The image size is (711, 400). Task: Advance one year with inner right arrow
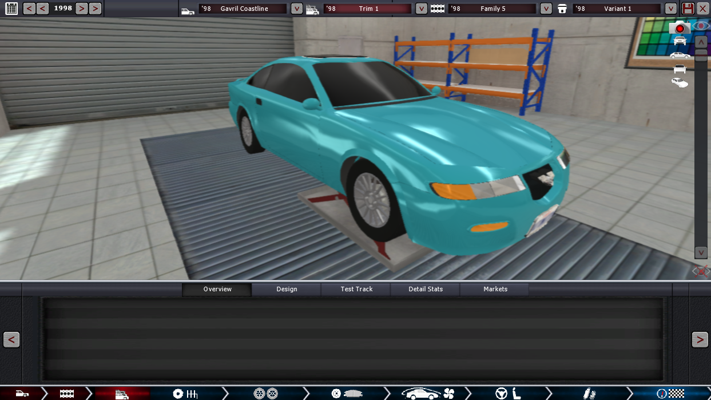[x=82, y=9]
